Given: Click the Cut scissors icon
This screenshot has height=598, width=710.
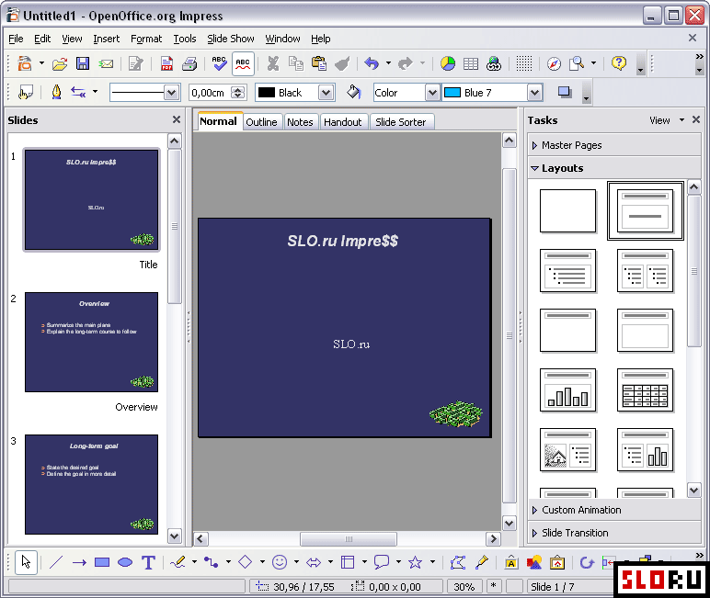Looking at the screenshot, I should pyautogui.click(x=272, y=63).
